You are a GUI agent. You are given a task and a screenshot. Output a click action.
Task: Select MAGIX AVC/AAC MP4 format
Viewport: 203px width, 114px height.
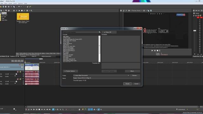[x=69, y=47]
